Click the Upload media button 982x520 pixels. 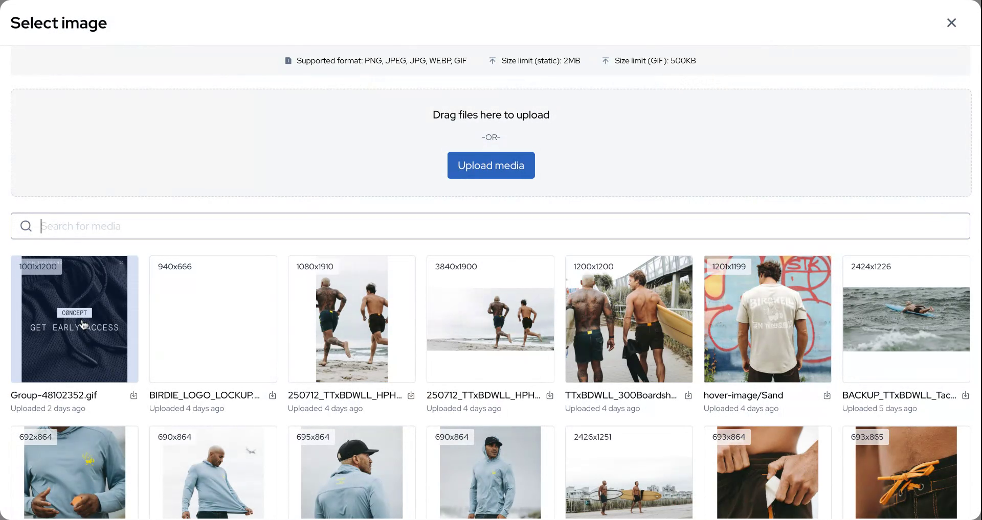(x=490, y=166)
